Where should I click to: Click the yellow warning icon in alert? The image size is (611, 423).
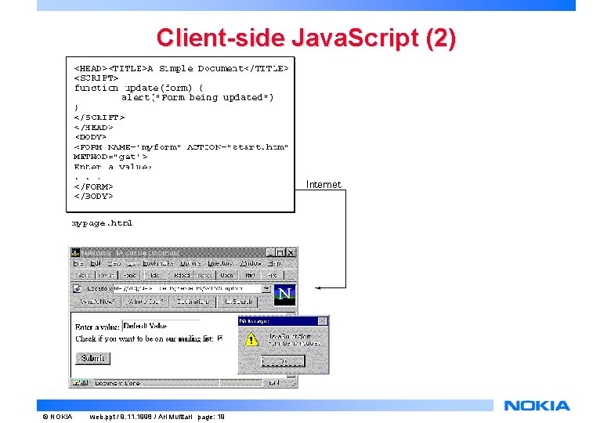tap(251, 339)
